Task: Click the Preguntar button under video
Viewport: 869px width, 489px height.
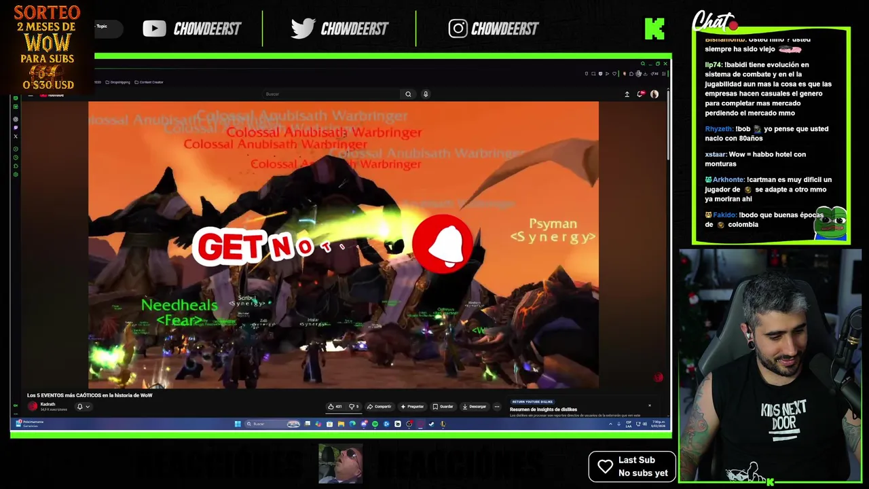Action: click(x=412, y=407)
